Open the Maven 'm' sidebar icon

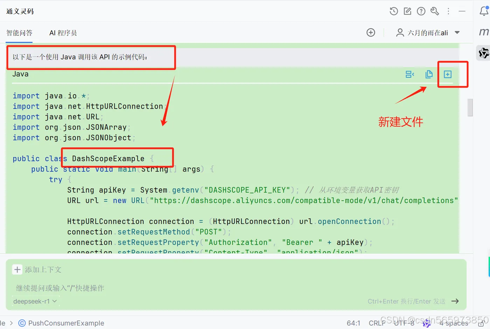coord(484,32)
